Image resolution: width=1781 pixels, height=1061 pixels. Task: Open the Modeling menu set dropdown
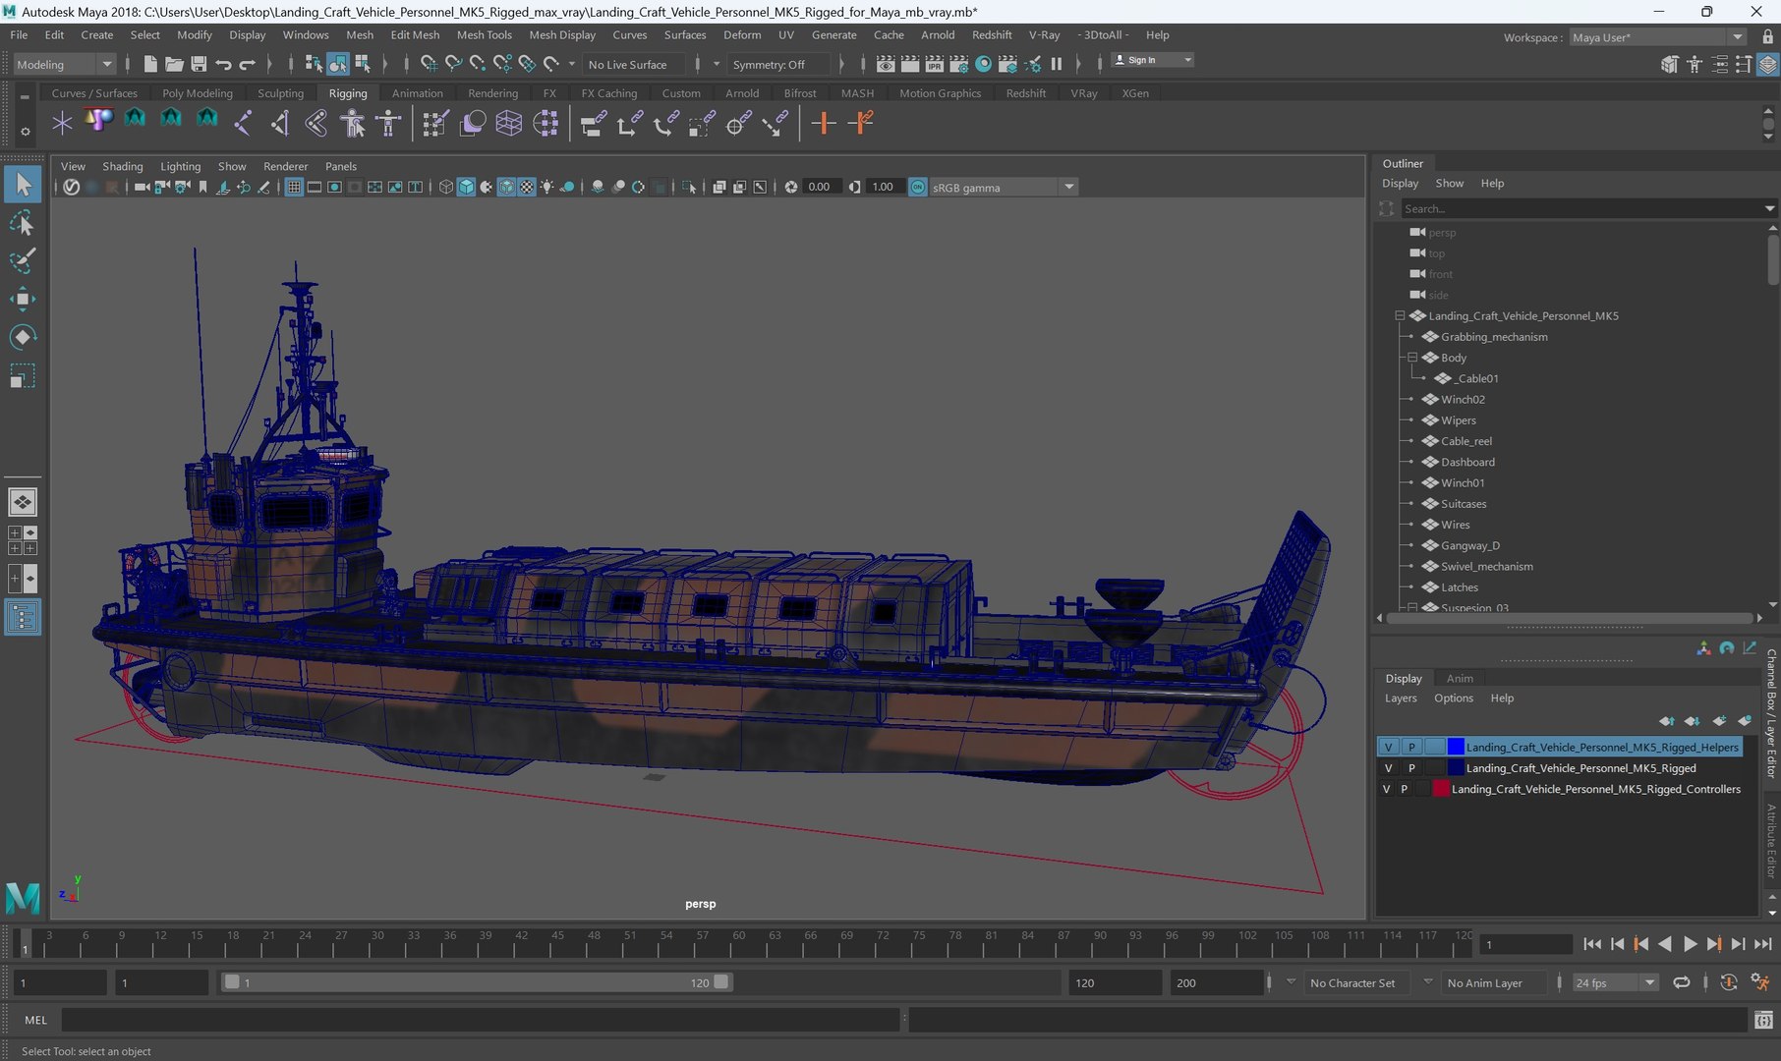65,64
